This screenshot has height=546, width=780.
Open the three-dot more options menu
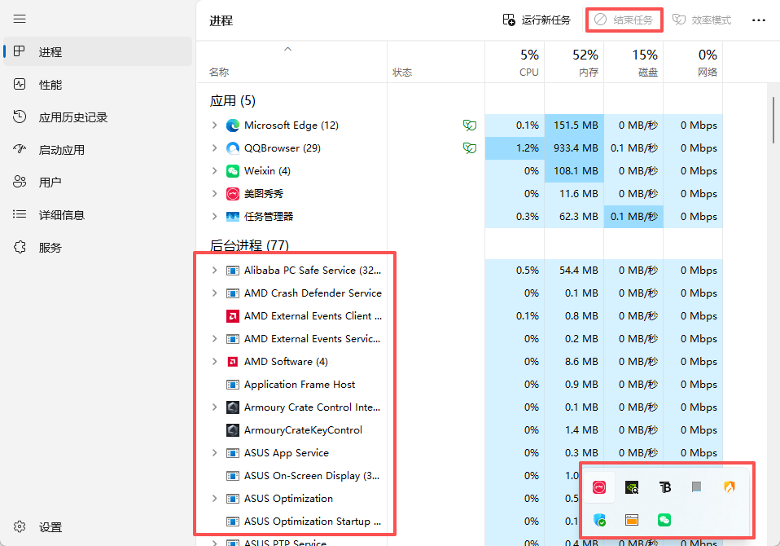coord(758,20)
